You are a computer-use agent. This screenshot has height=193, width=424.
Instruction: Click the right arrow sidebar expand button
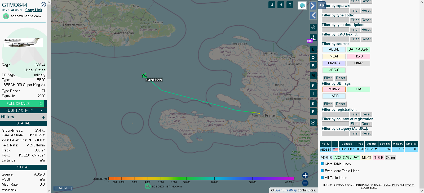tap(313, 6)
